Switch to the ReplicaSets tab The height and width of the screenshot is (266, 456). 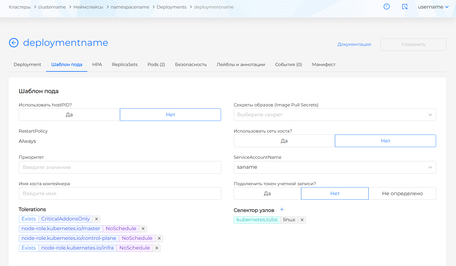point(125,65)
